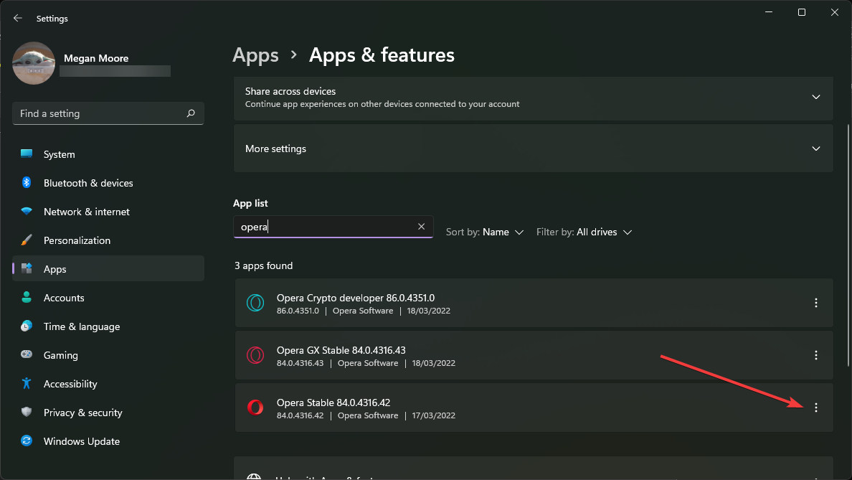
Task: Click the Opera Crypto developer app icon
Action: click(255, 303)
